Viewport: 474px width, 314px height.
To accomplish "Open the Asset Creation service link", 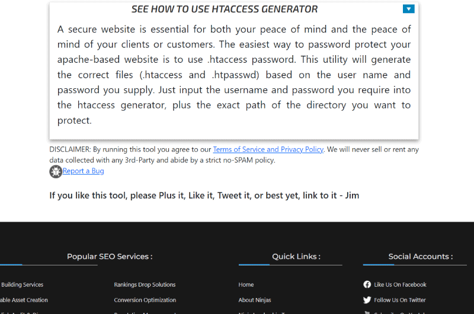I will point(24,300).
